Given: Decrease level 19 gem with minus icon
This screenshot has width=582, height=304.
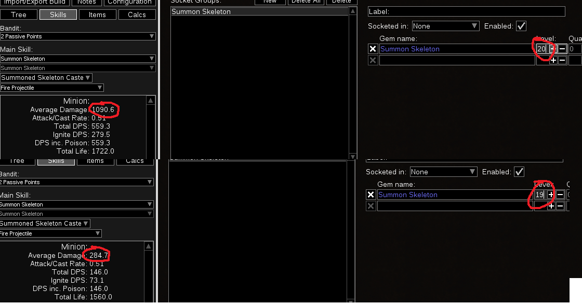Looking at the screenshot, I should (560, 195).
